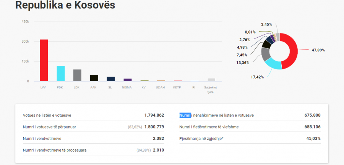Click the RI axis label
The height and width of the screenshot is (165, 344).
click(195, 88)
